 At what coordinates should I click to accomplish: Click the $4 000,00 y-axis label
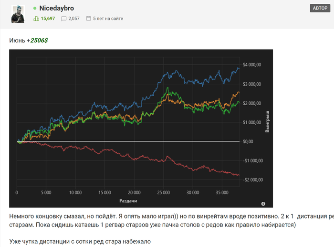tap(251, 65)
